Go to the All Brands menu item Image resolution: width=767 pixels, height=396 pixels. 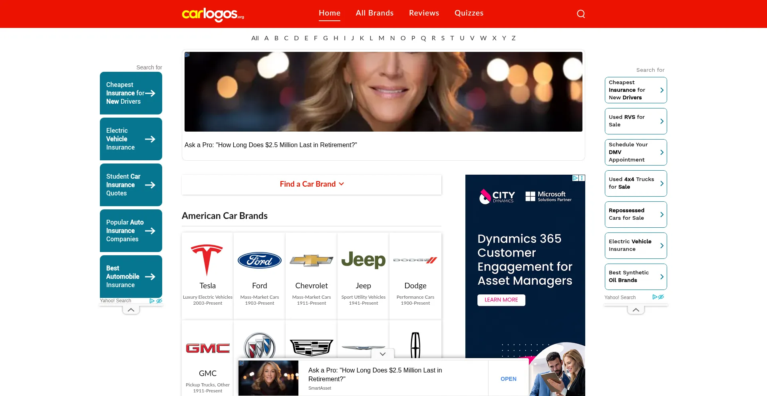[374, 13]
